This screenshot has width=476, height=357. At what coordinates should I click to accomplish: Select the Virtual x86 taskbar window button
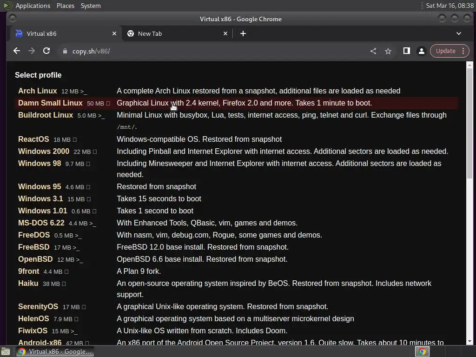(x=55, y=351)
